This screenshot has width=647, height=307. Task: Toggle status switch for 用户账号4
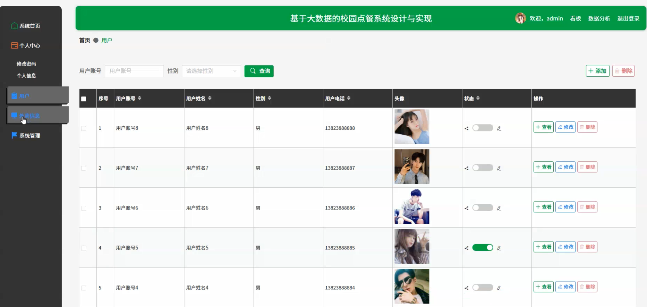(483, 287)
